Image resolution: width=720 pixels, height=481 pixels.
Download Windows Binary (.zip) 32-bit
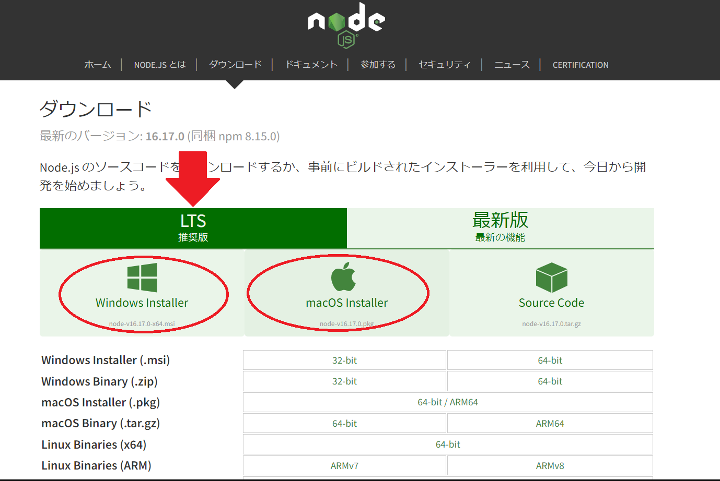click(x=344, y=381)
